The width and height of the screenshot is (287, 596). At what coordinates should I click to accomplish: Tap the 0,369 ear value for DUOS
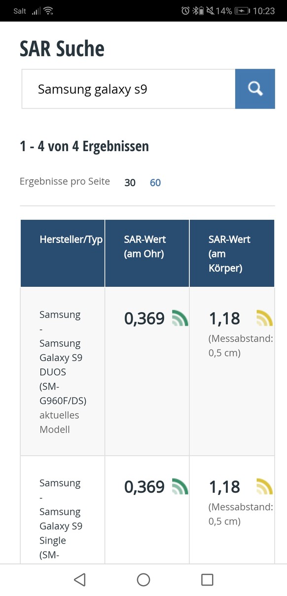[x=144, y=318]
